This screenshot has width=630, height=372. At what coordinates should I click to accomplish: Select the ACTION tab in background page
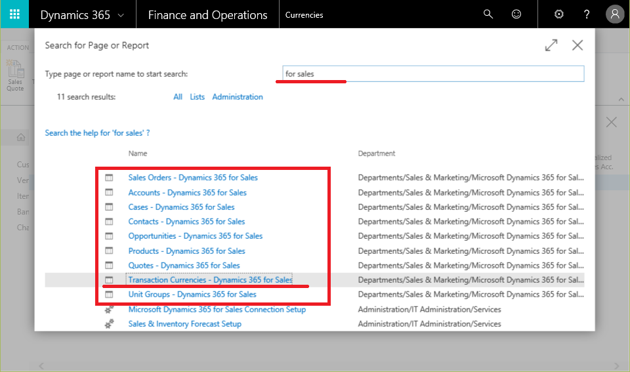pyautogui.click(x=18, y=47)
